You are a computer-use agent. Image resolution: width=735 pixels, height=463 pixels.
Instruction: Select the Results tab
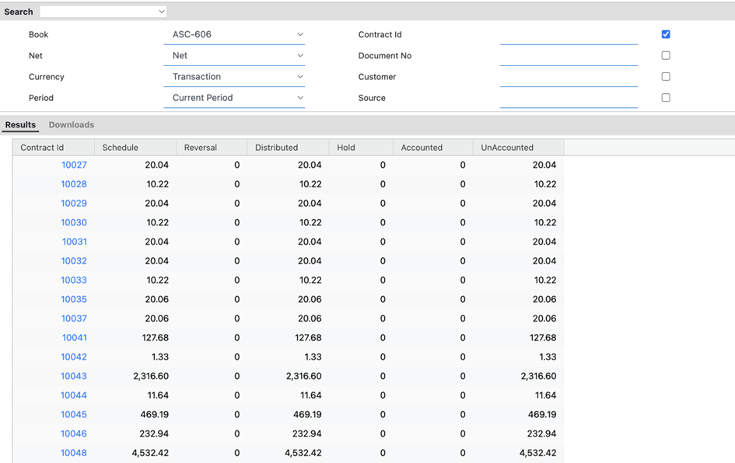tap(20, 125)
